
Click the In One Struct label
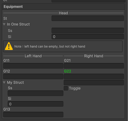coord(18,24)
